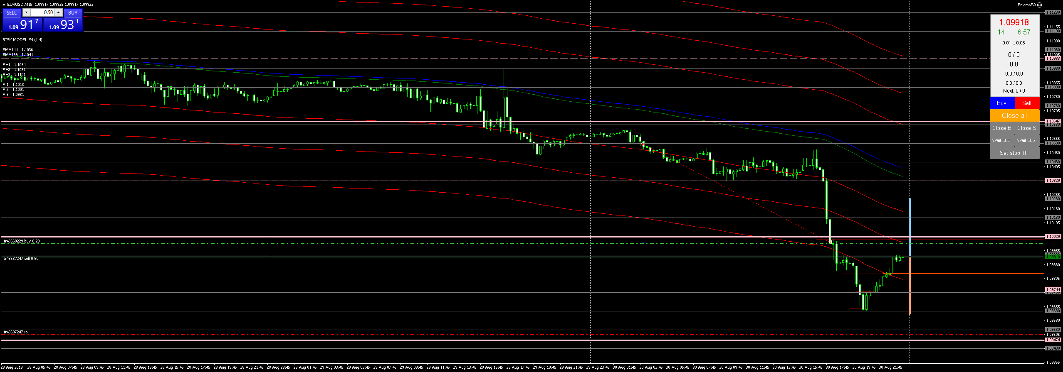The image size is (1063, 372).
Task: Click the orange Close all button
Action: 1014,115
